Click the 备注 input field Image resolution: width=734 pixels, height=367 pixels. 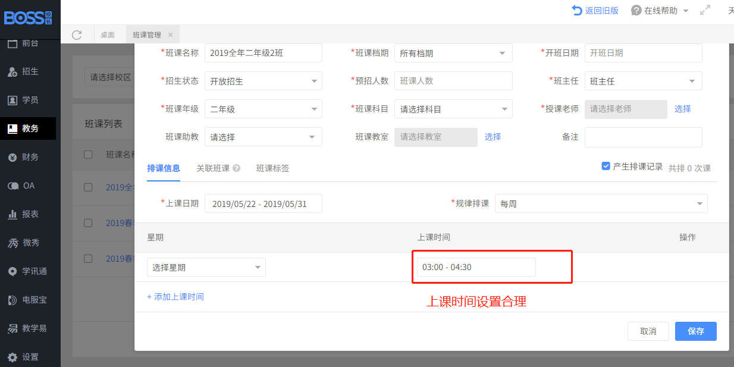(644, 137)
